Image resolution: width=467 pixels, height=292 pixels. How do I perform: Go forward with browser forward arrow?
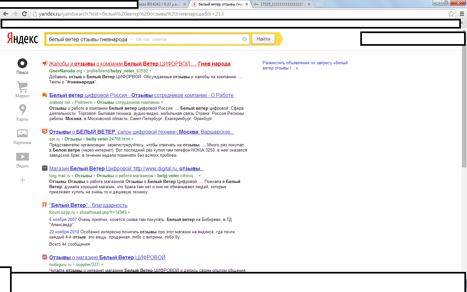click(x=15, y=14)
